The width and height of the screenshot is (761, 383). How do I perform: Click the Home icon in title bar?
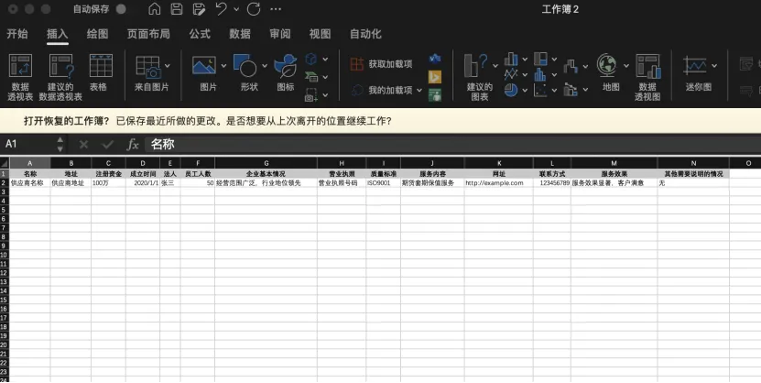point(155,9)
